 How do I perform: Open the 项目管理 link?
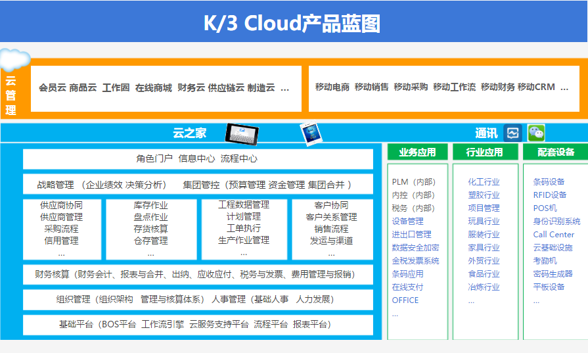coord(484,208)
